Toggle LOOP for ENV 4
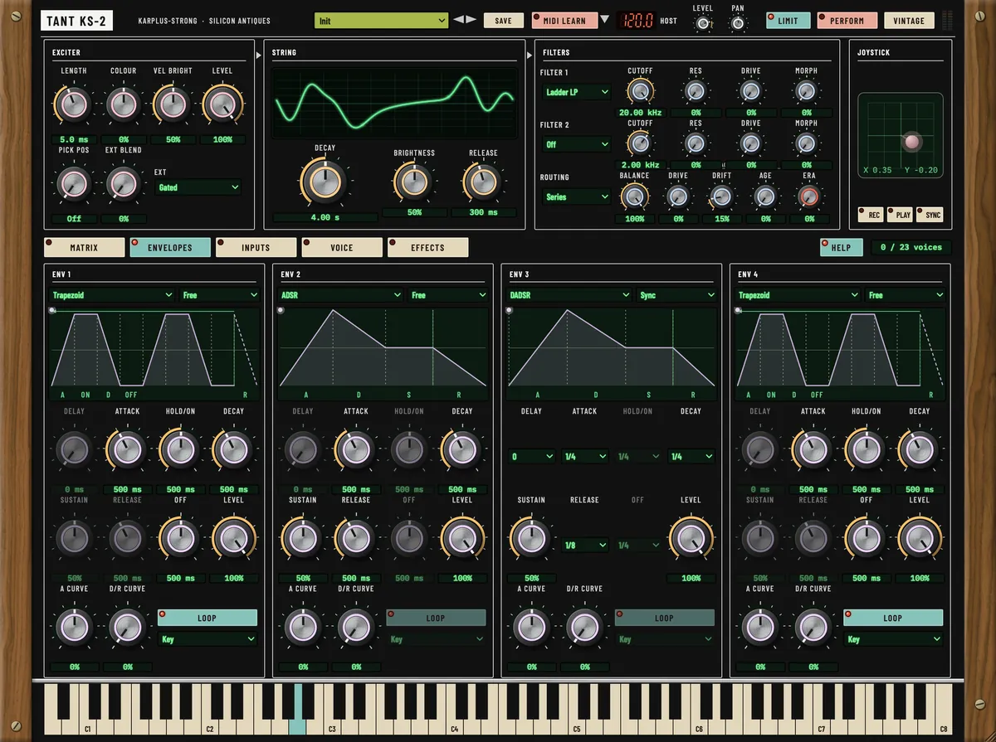Image resolution: width=996 pixels, height=742 pixels. (893, 618)
